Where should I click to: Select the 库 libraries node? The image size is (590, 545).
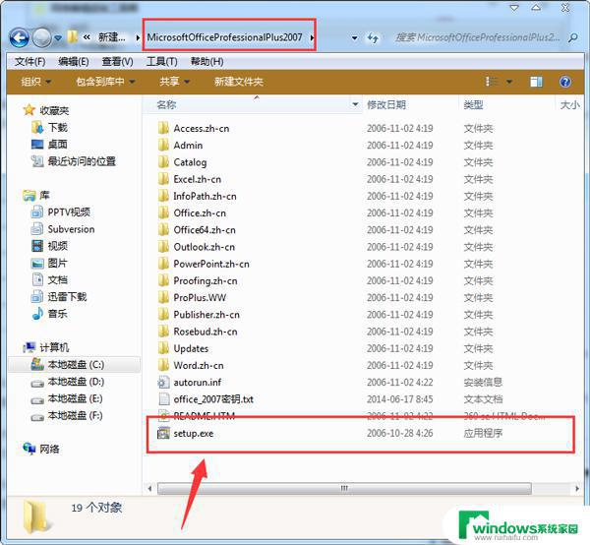[44, 195]
